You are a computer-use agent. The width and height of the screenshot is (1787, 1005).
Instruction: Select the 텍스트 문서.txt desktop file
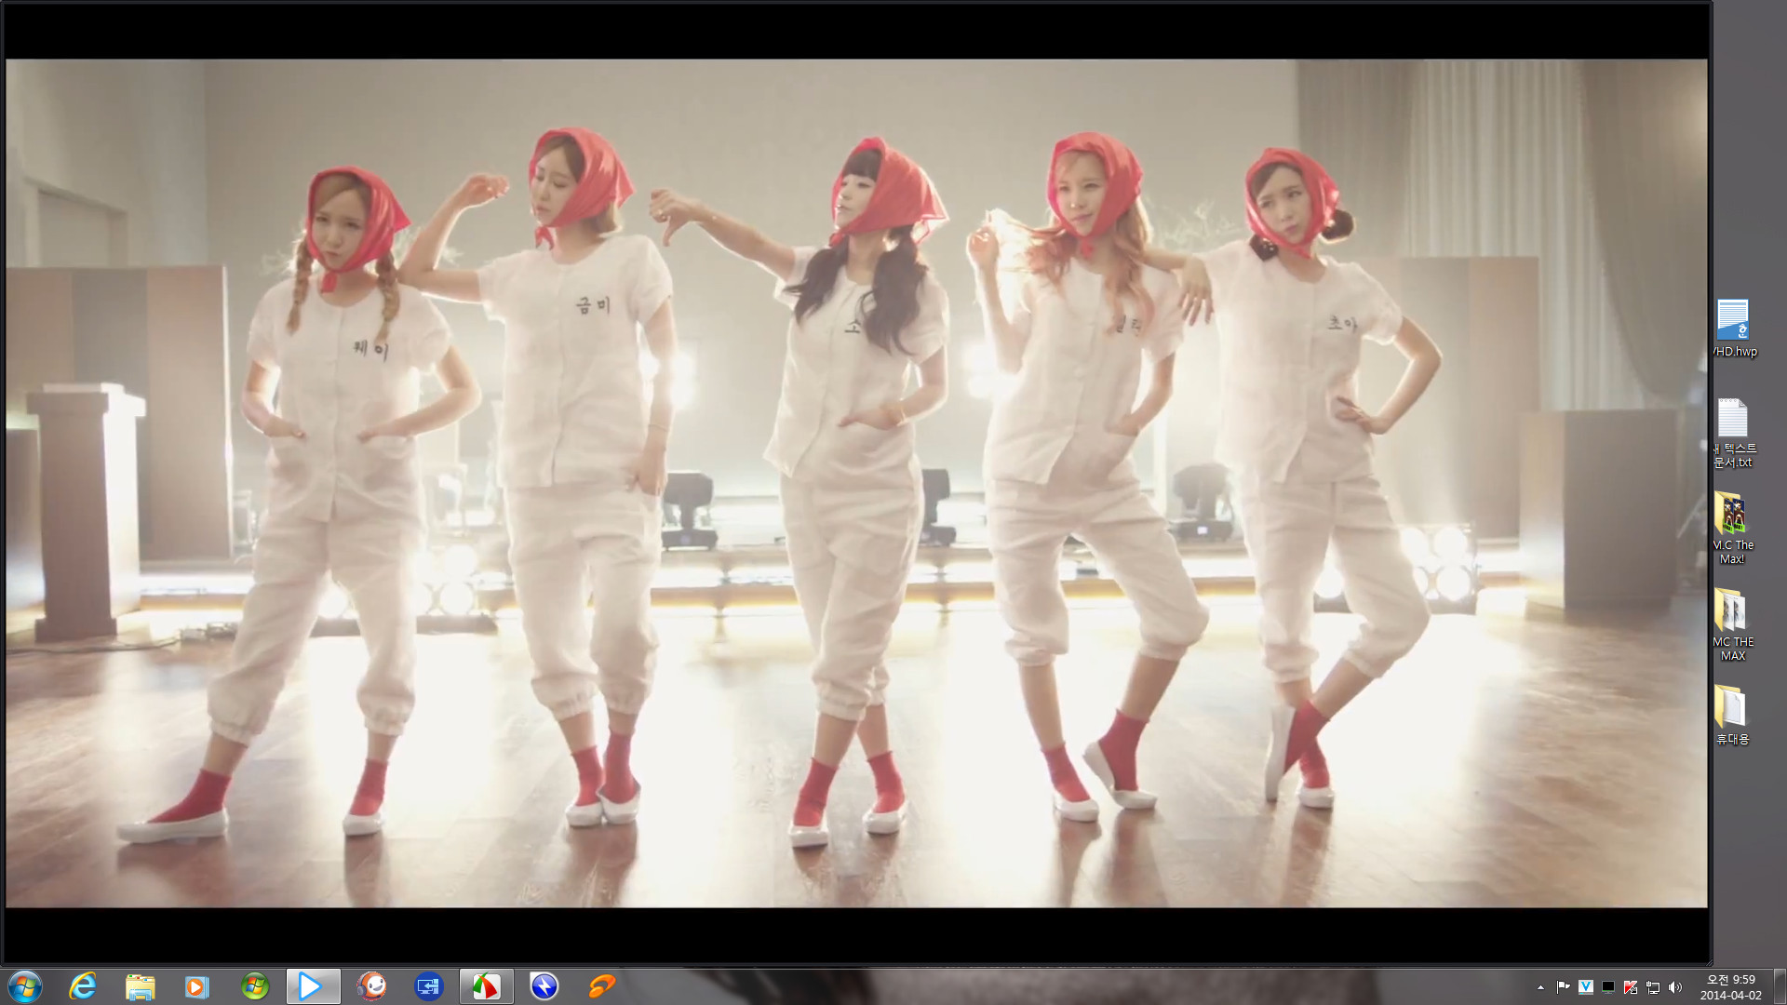click(x=1734, y=433)
